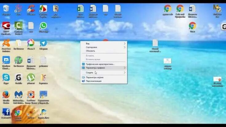Screen dimensions: 226x127
Task: Select the Camtasia Studio green shortcut
Action: pyautogui.click(x=18, y=26)
